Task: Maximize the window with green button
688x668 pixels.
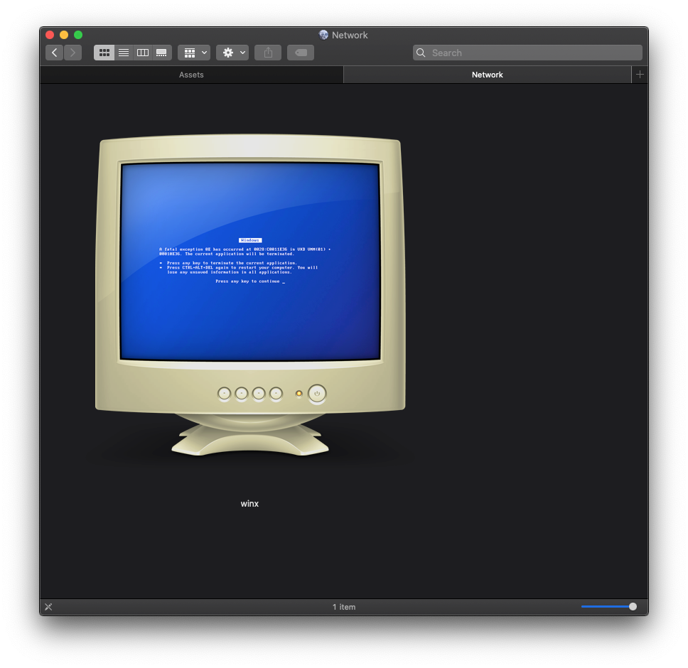Action: tap(78, 35)
